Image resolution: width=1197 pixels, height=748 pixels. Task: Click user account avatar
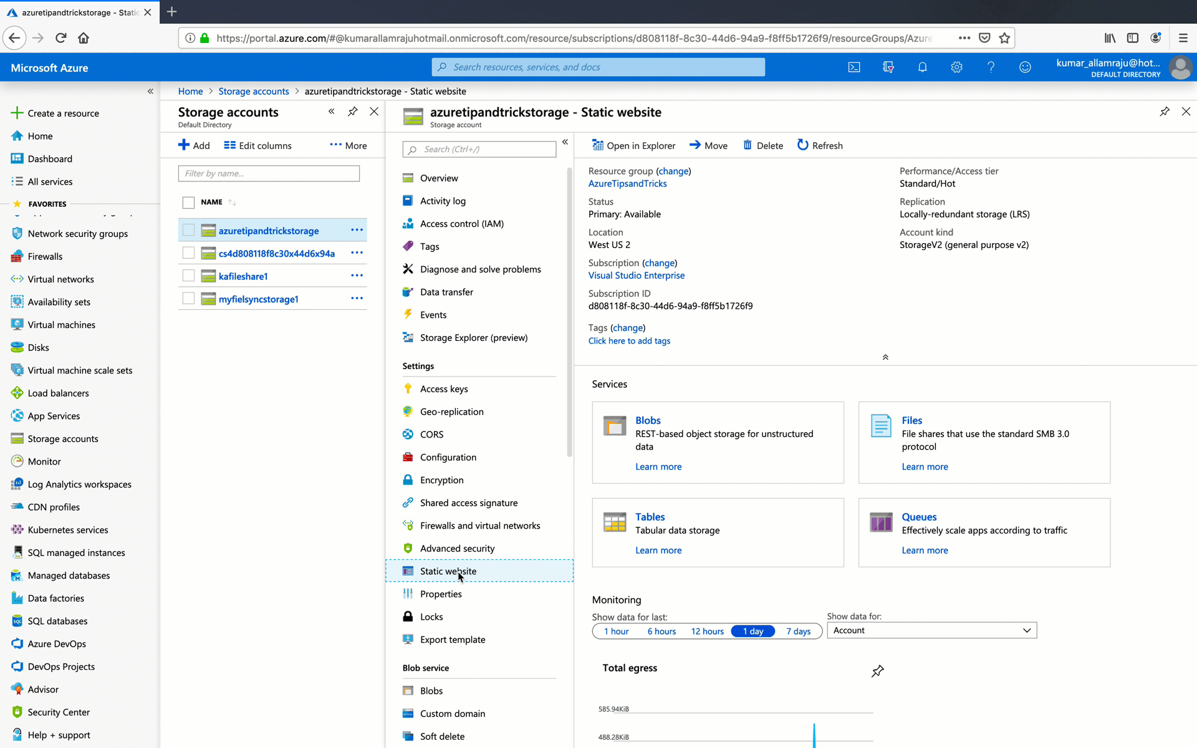[x=1180, y=67]
